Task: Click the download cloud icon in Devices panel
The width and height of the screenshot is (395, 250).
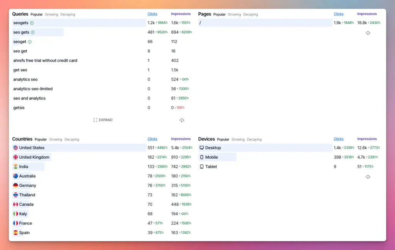Action: point(368,177)
